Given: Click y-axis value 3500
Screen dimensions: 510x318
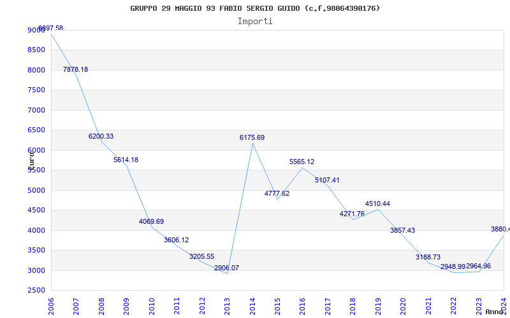Looking at the screenshot, I should pyautogui.click(x=36, y=250).
